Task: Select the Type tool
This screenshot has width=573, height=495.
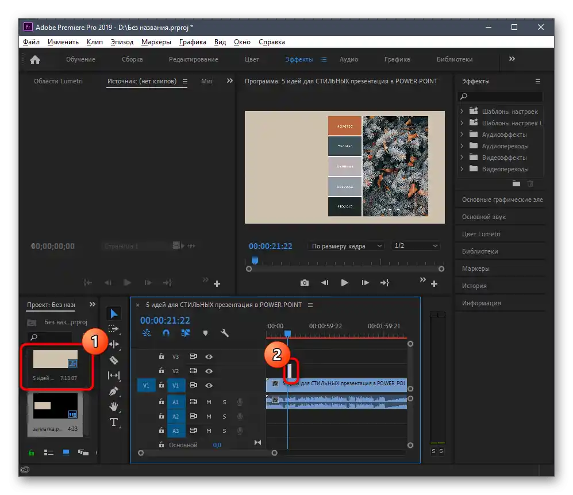Action: point(114,422)
